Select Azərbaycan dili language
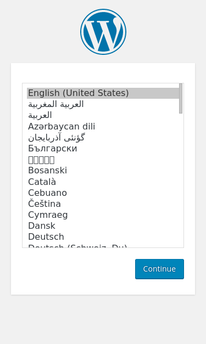Viewport: 206px width, 344px height. click(103, 126)
